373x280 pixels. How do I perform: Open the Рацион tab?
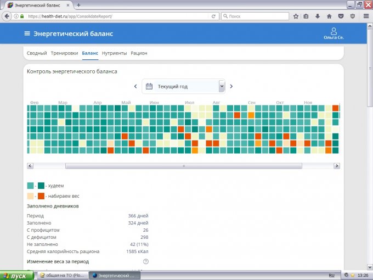[139, 53]
